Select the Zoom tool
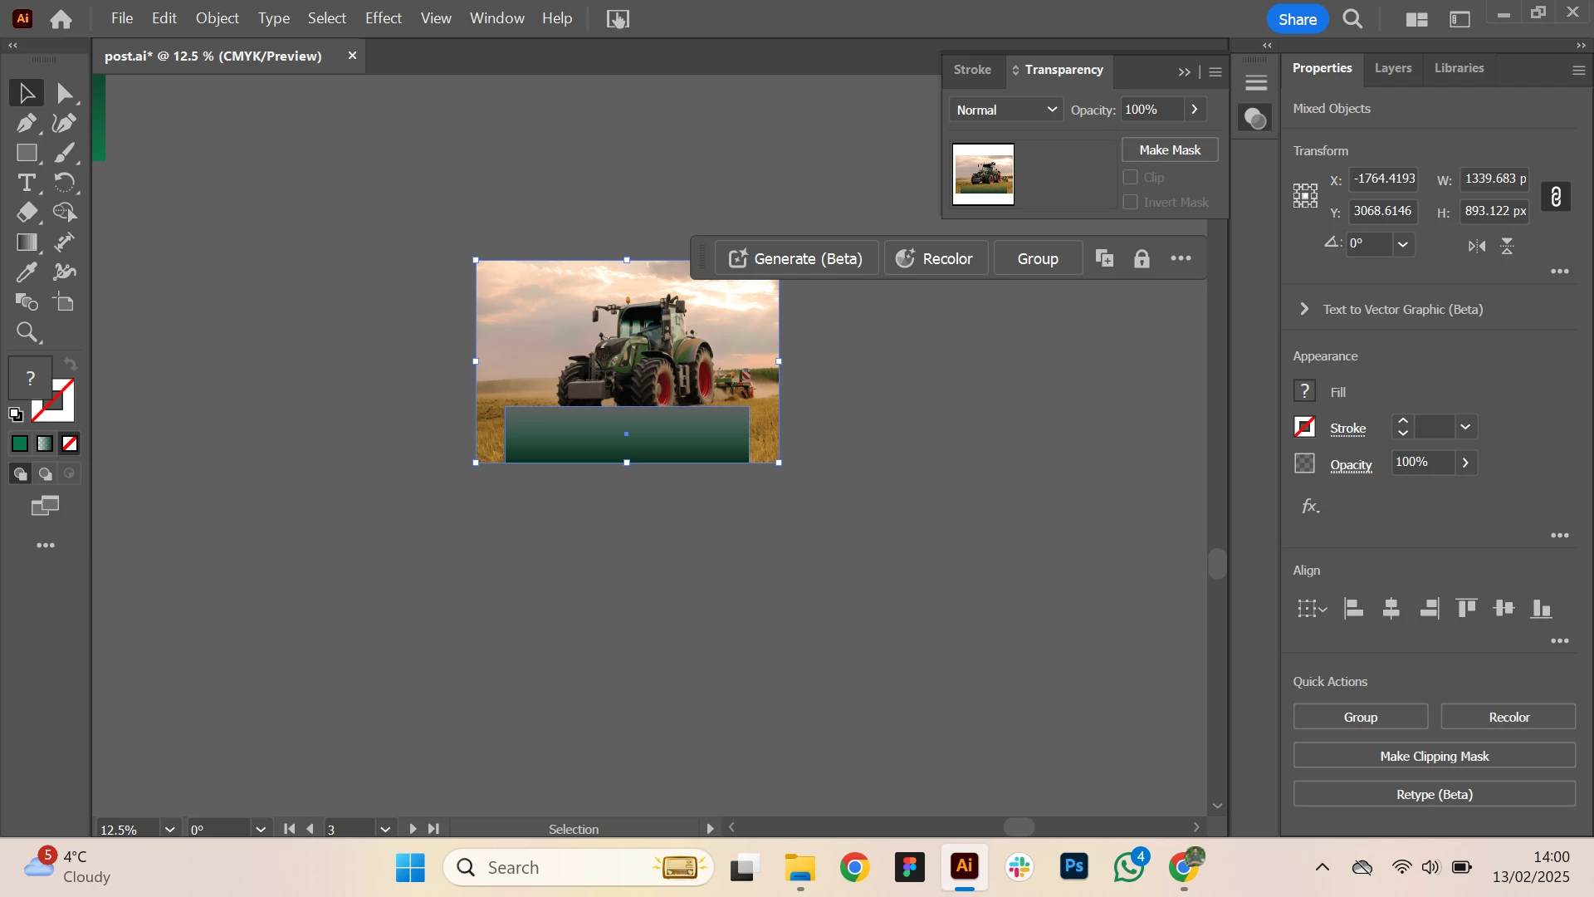 [27, 332]
